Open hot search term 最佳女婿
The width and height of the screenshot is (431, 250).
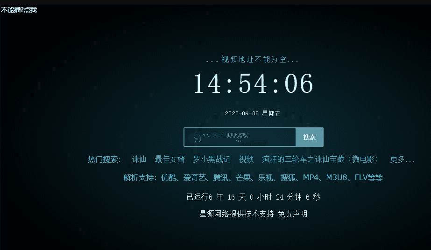(170, 159)
